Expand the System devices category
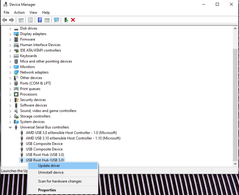Viewport: 239px width, 195px height. (x=10, y=122)
